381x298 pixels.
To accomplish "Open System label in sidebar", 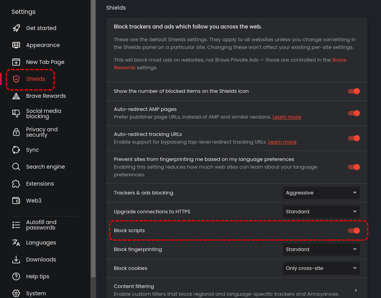I will [x=36, y=293].
